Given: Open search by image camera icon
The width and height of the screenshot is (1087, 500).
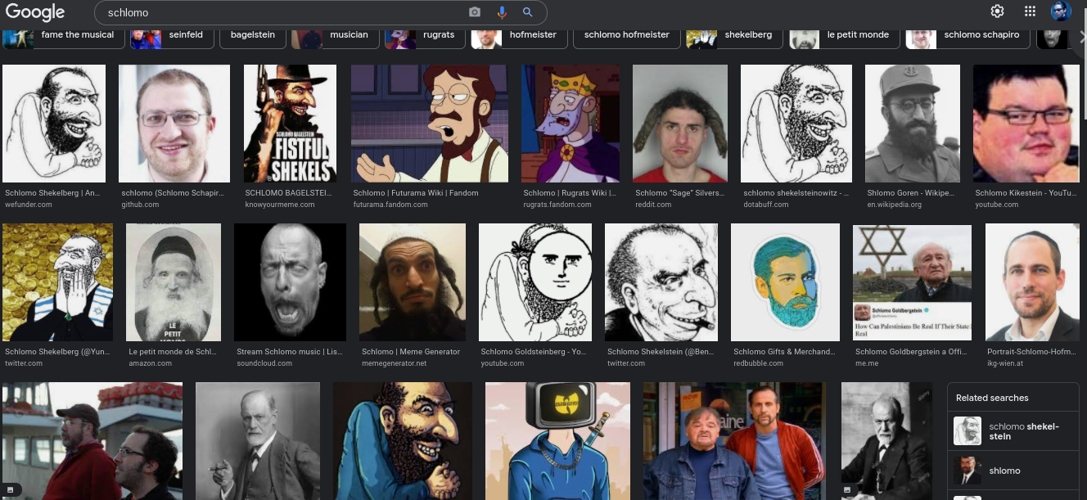Looking at the screenshot, I should click(475, 12).
